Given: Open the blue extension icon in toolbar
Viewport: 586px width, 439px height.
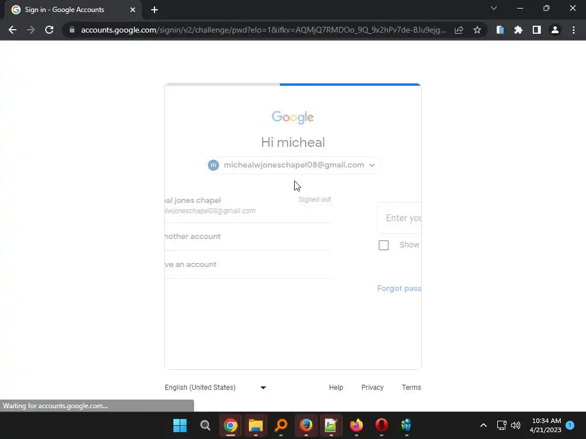Looking at the screenshot, I should pyautogui.click(x=500, y=30).
